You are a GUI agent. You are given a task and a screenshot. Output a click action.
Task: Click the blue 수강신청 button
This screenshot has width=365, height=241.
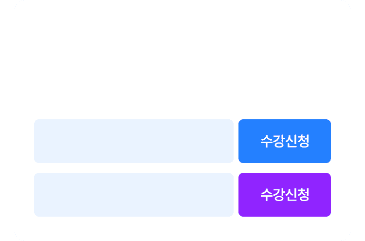[285, 141]
